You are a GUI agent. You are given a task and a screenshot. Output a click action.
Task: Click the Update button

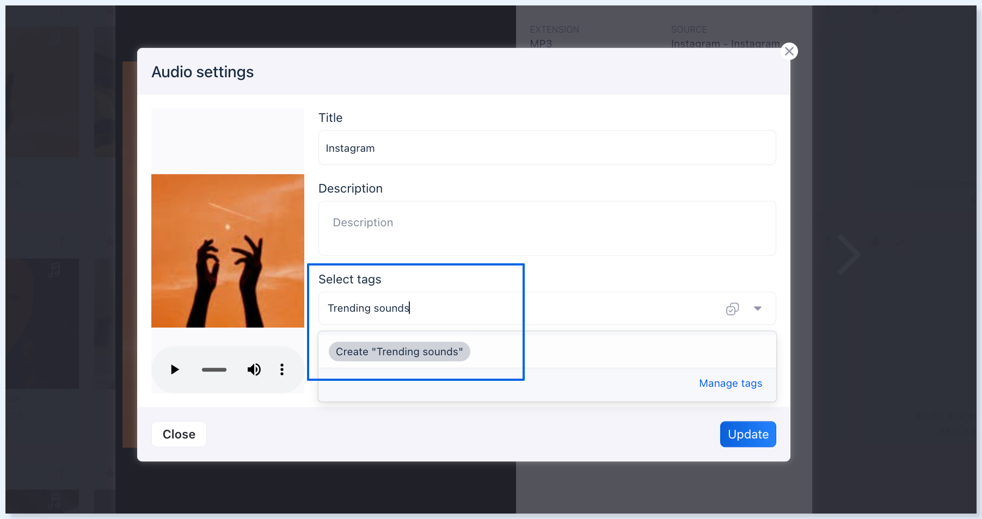[x=748, y=435]
